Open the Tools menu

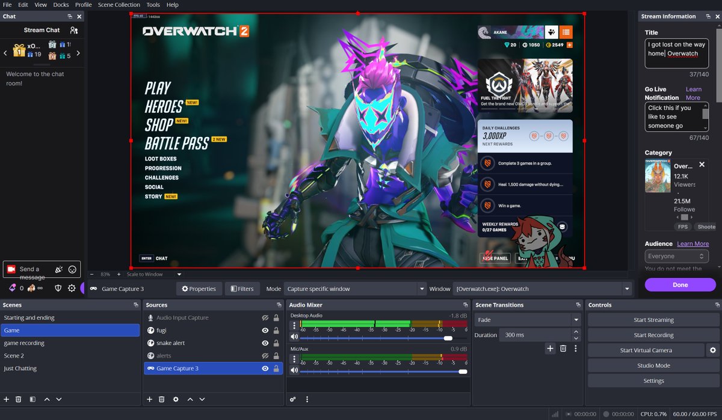153,5
